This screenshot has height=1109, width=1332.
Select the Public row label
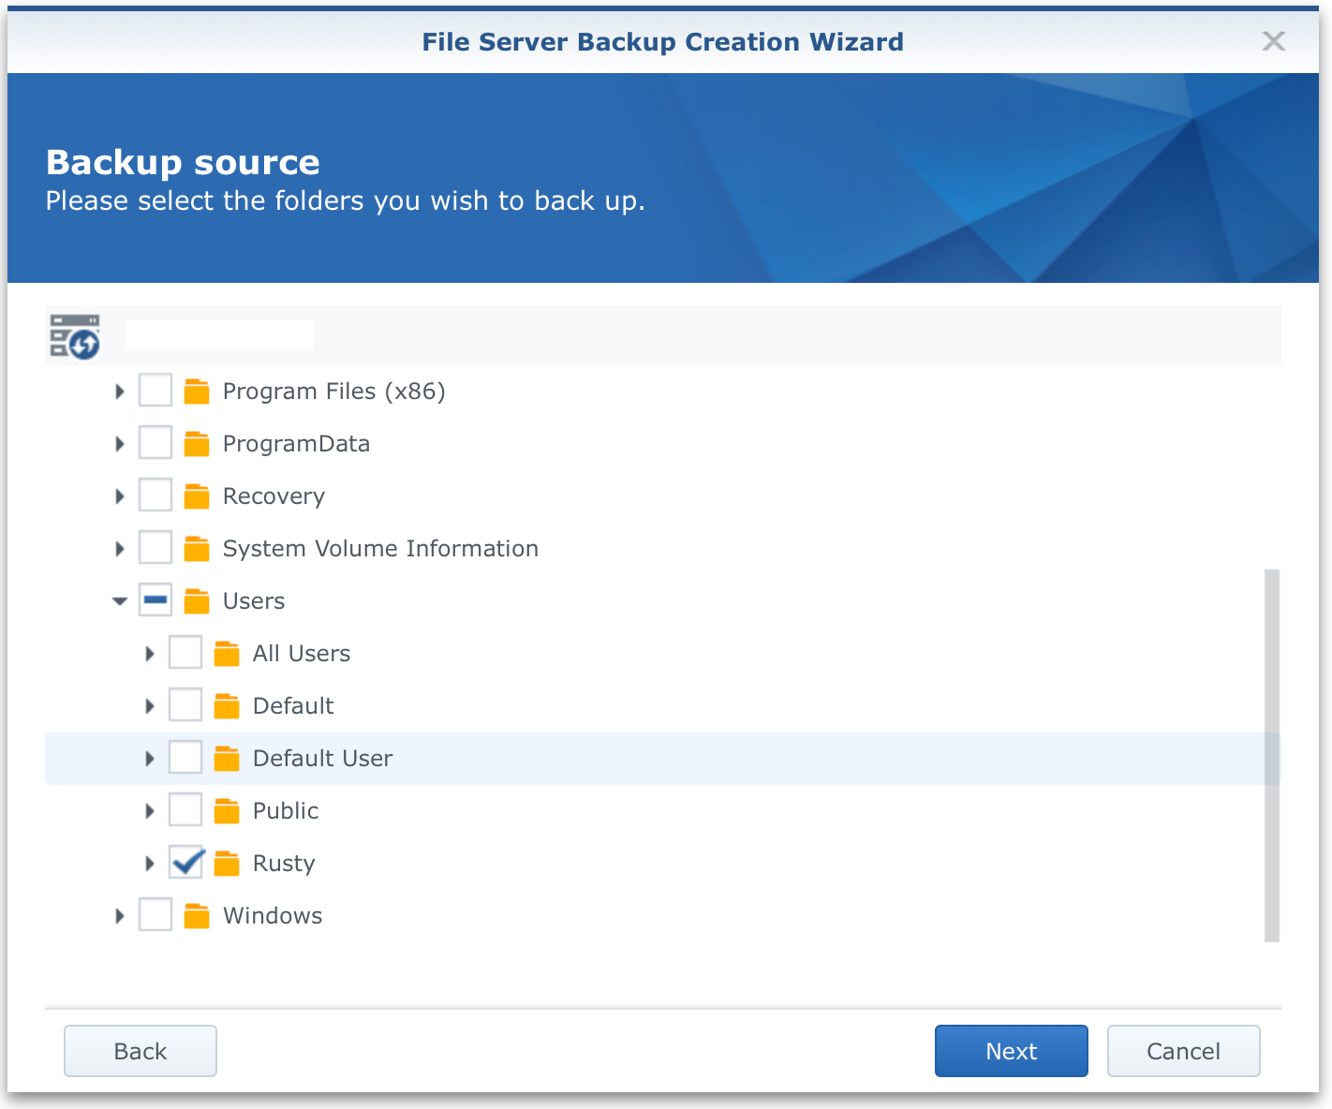[286, 811]
